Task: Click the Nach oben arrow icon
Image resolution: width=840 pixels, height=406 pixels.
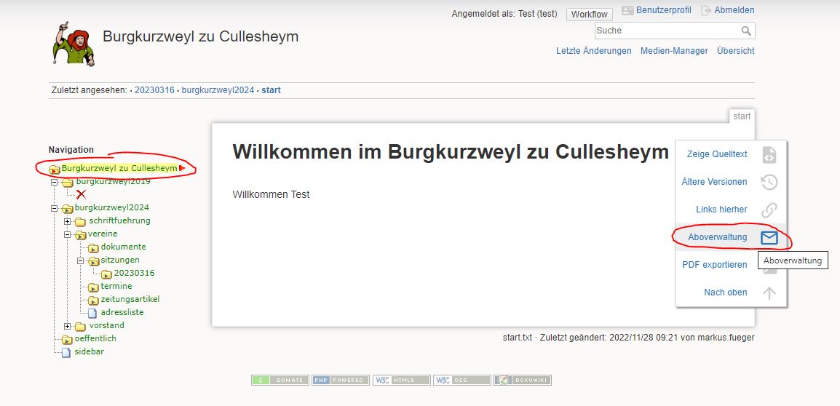Action: pos(769,292)
